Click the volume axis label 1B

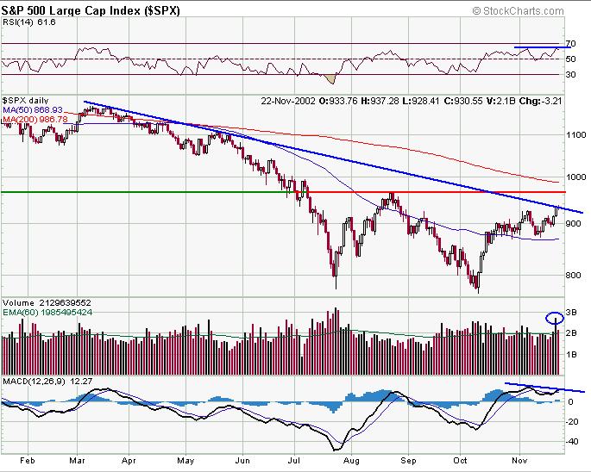point(571,355)
